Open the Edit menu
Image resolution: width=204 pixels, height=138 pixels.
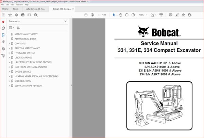point(7,5)
